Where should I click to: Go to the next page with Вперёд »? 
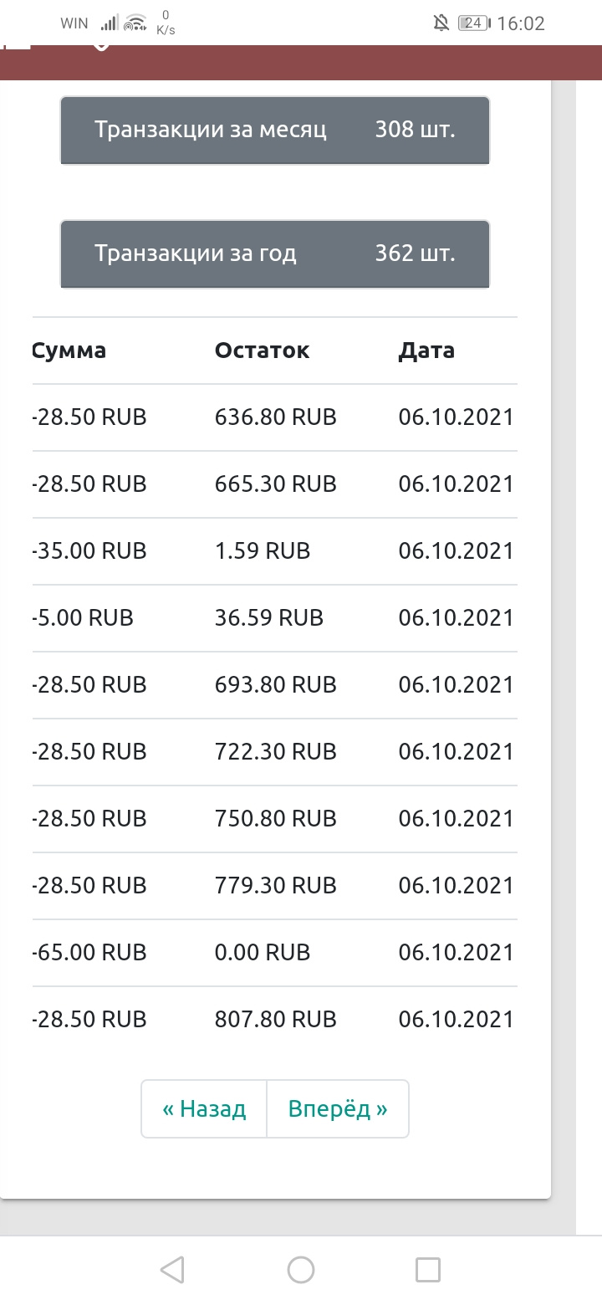pyautogui.click(x=338, y=1109)
